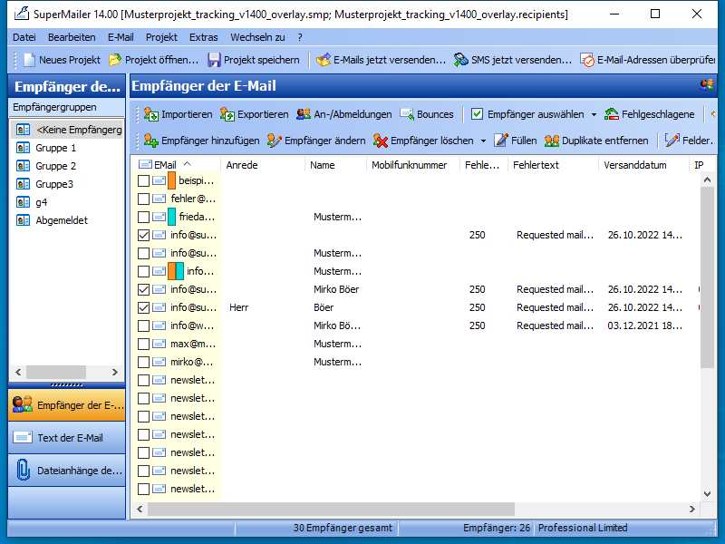
Task: Open the Bounces tool
Action: pyautogui.click(x=427, y=114)
